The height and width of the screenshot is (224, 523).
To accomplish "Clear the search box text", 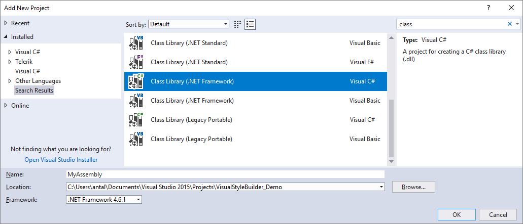I will coord(510,24).
